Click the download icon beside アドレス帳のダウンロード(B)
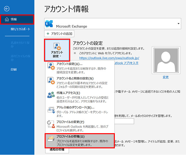Viewport: 186px width, 158px height. pyautogui.click(x=51, y=110)
